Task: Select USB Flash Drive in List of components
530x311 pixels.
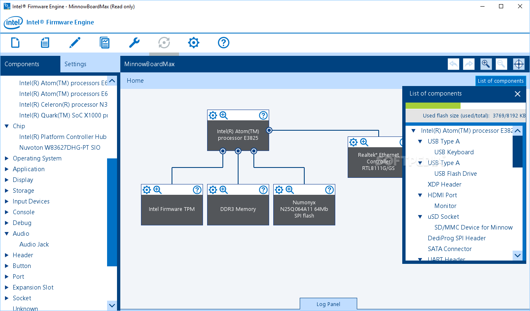Action: point(456,174)
